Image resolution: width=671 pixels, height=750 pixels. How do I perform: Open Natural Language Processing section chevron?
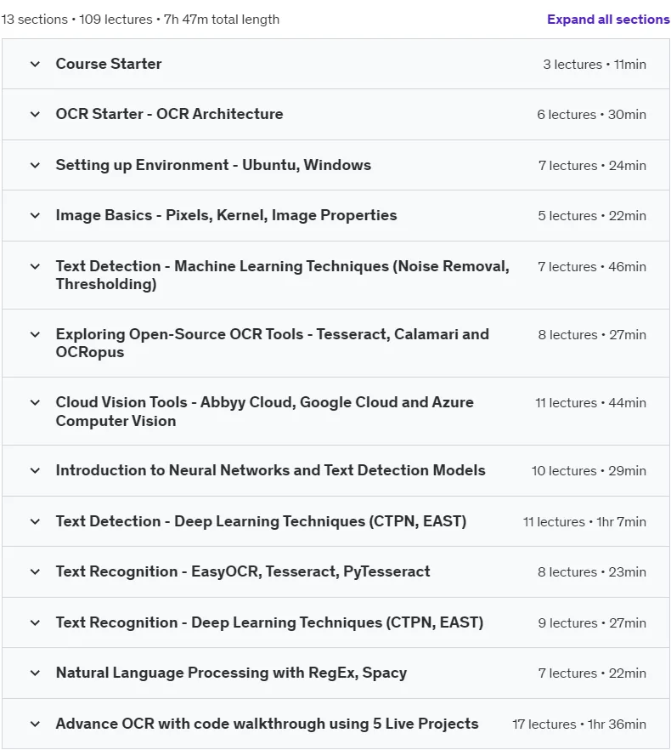[x=35, y=673]
